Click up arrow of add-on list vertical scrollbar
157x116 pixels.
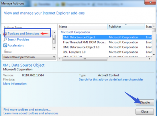click(154, 26)
